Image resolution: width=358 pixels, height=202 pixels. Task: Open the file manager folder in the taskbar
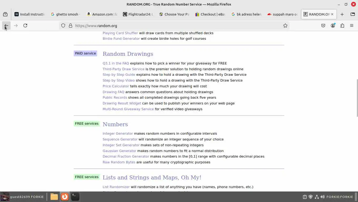[54, 197]
